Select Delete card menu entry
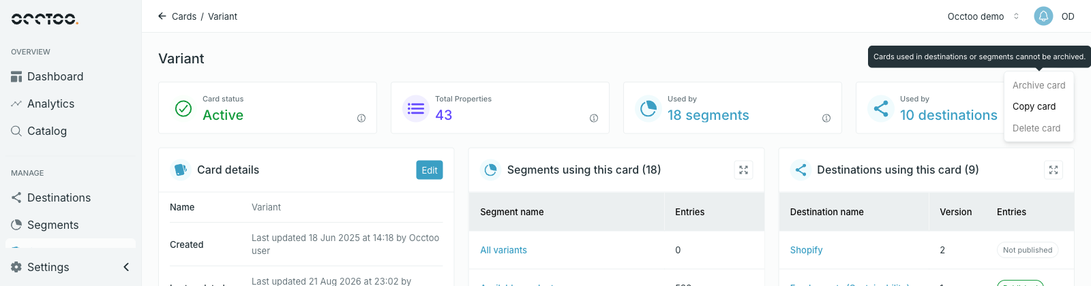 coord(1039,128)
